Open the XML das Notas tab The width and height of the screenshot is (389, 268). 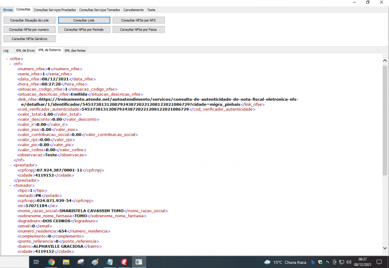[75, 50]
